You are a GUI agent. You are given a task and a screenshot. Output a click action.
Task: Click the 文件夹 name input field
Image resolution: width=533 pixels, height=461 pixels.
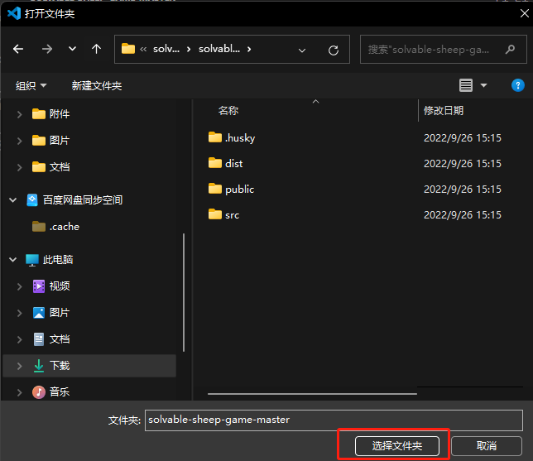[334, 420]
